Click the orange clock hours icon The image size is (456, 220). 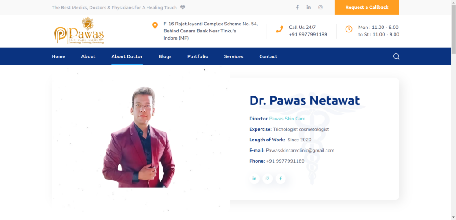[x=349, y=29]
